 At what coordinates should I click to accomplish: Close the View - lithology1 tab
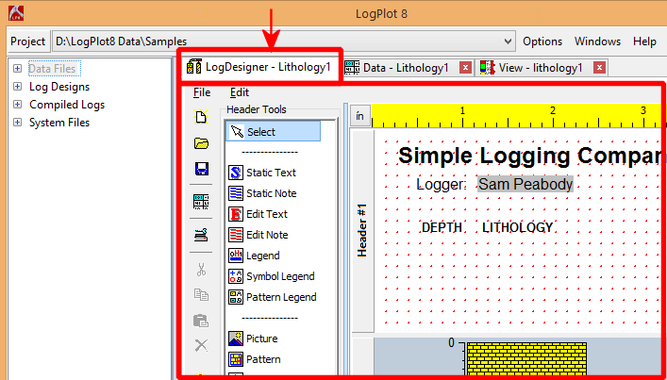tap(598, 68)
